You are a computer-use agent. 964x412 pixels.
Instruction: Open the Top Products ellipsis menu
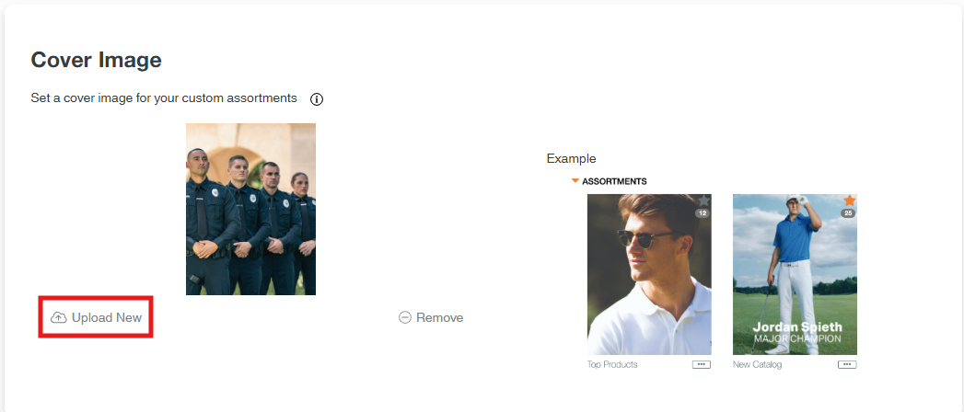coord(702,365)
